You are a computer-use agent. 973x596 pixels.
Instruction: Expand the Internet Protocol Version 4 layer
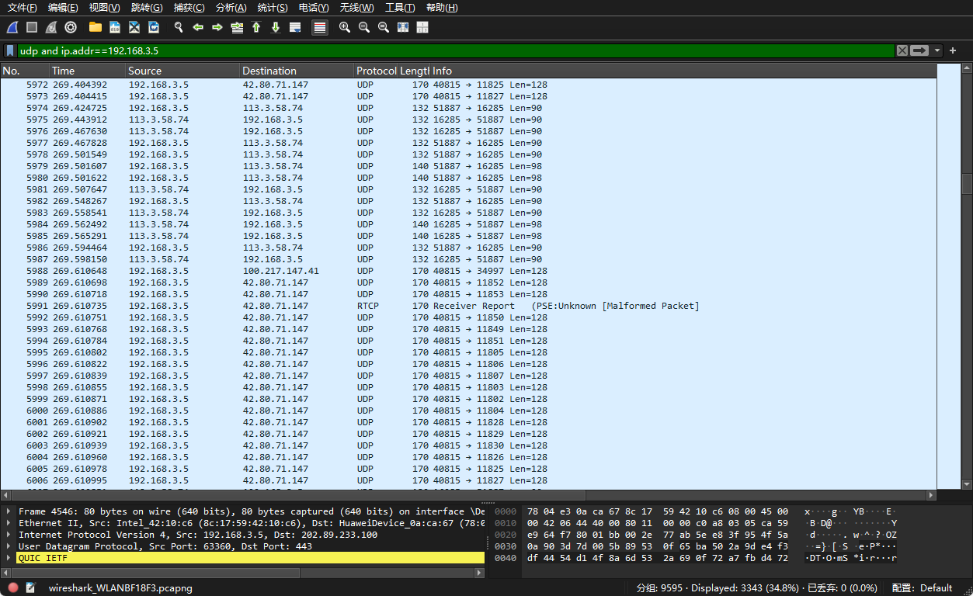[9, 535]
